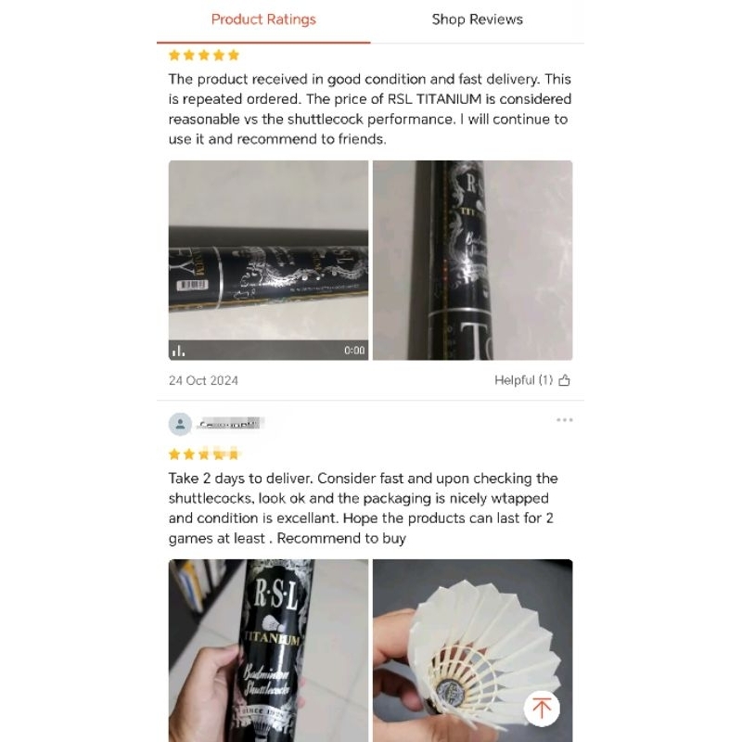Tap the video sound bars icon
This screenshot has height=742, width=742.
coord(178,351)
